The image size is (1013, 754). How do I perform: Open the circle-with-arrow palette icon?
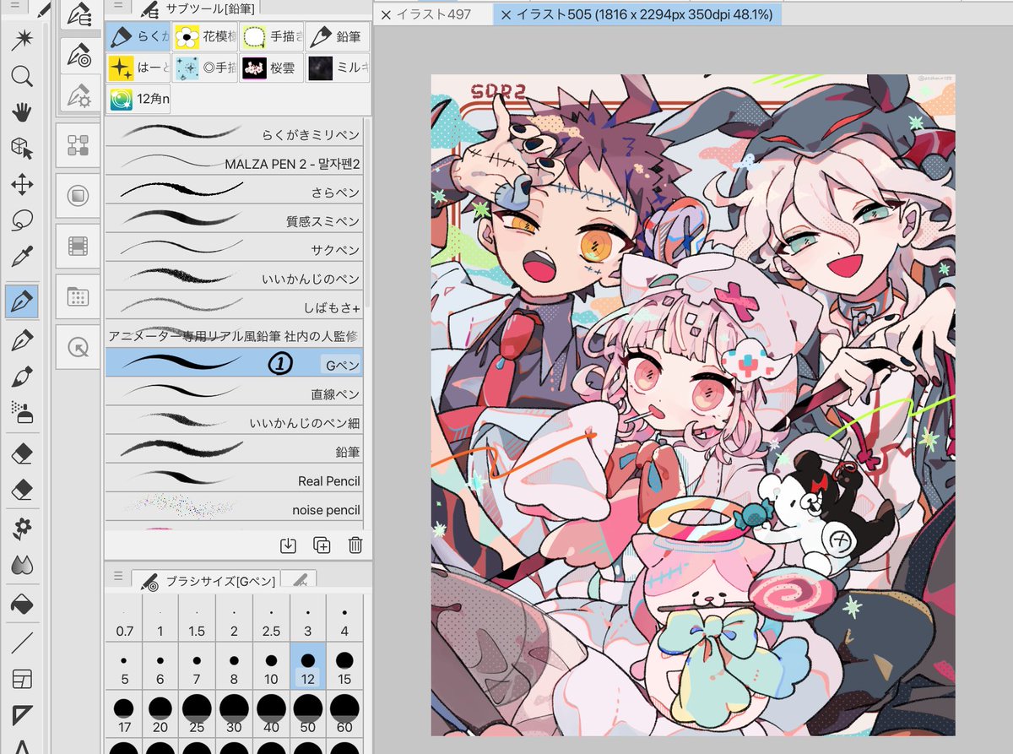pos(79,346)
